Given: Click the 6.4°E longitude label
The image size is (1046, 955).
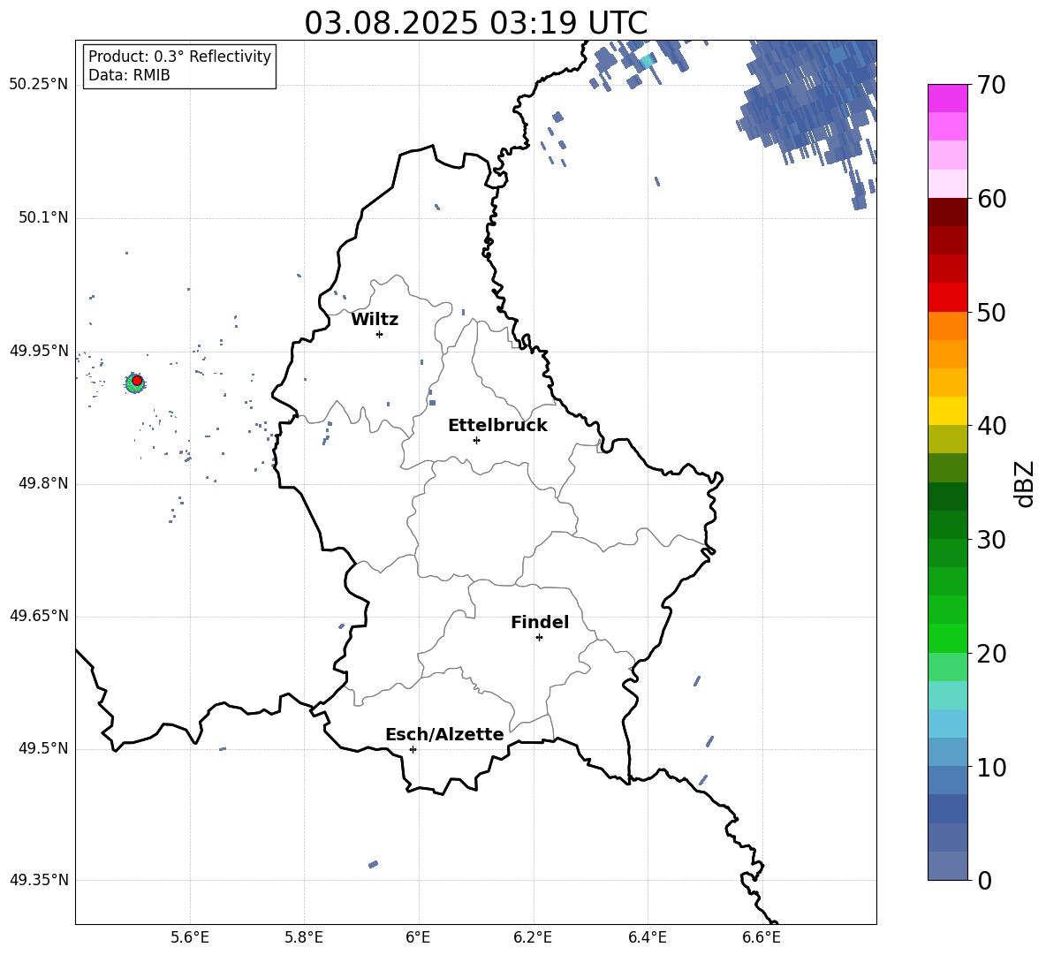Looking at the screenshot, I should tap(647, 937).
